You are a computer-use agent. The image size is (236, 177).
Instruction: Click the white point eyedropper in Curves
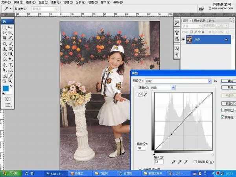tap(185, 161)
